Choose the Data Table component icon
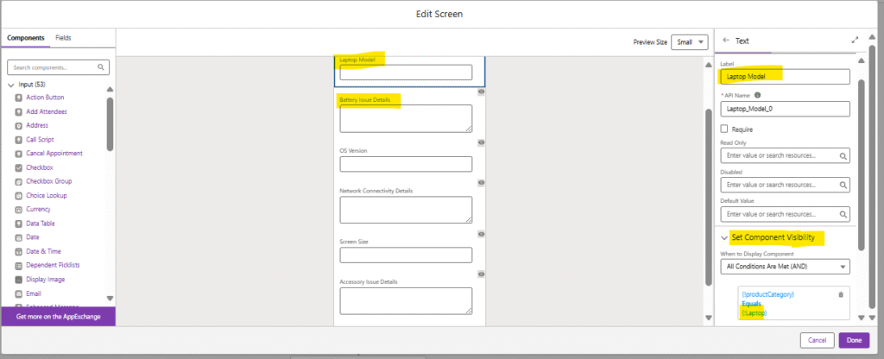This screenshot has height=359, width=884. coord(18,224)
